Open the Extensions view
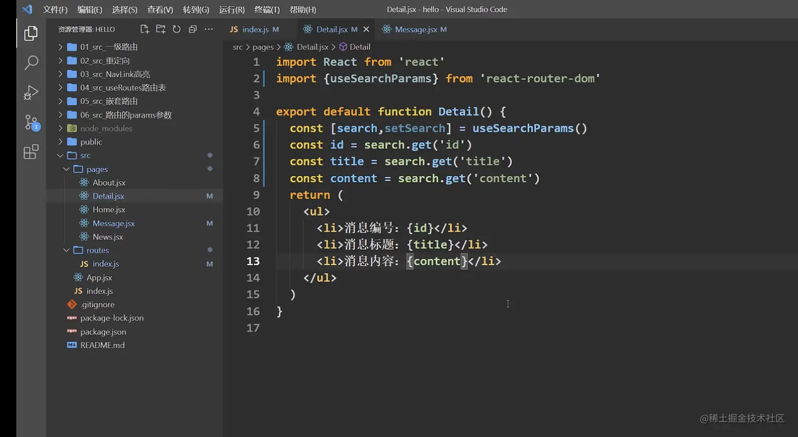Viewport: 798px width, 437px height. pyautogui.click(x=31, y=152)
